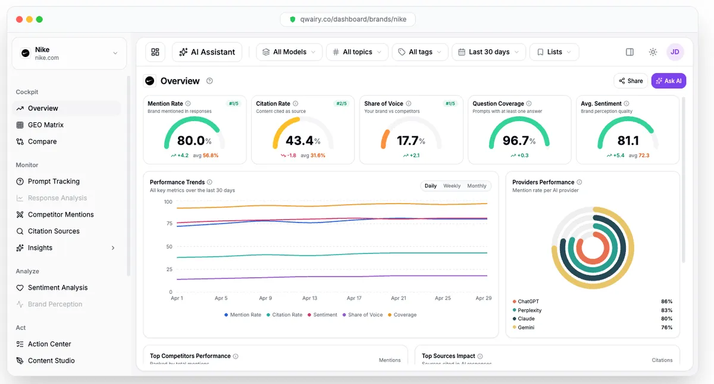The width and height of the screenshot is (714, 384).
Task: Click the Providers Performance info icon
Action: [x=580, y=182]
